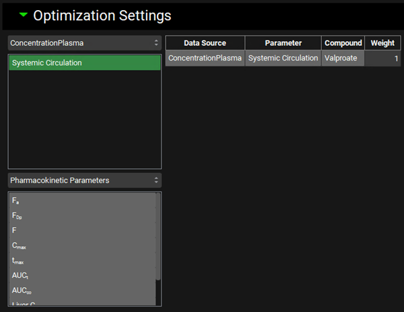Viewport: 404px width, 312px height.
Task: Collapse the Optimization Settings section using the green triangle
Action: (x=24, y=15)
